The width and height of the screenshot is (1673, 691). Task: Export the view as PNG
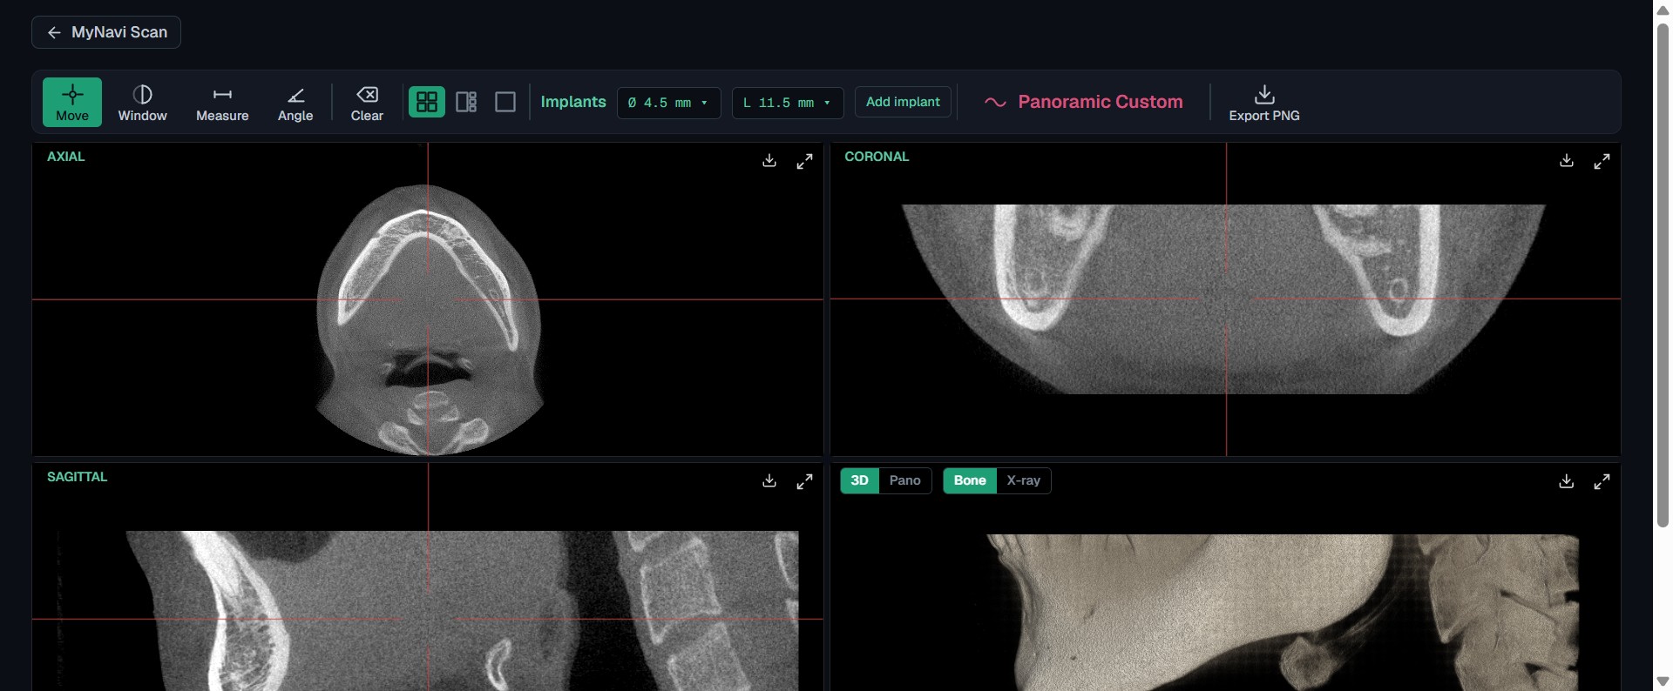coord(1264,103)
